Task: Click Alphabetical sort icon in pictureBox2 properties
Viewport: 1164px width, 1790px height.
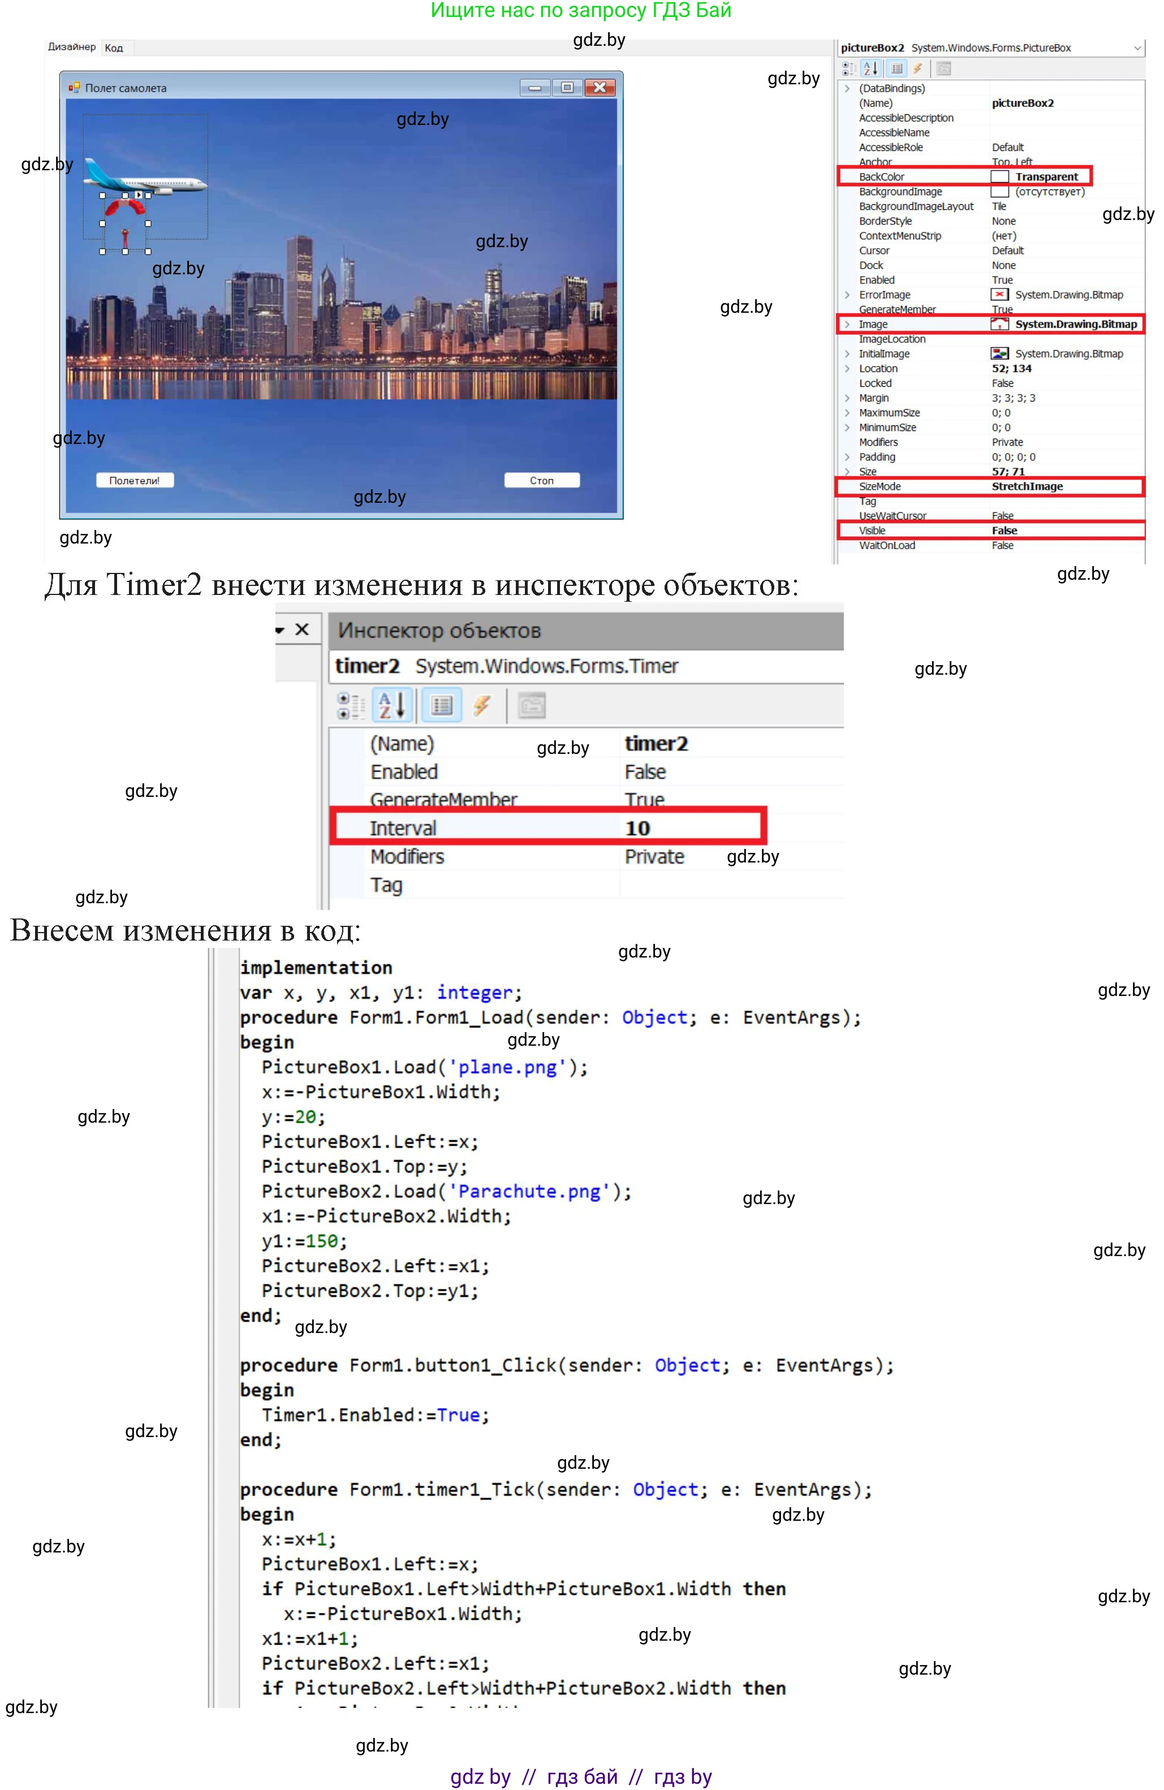Action: [871, 68]
